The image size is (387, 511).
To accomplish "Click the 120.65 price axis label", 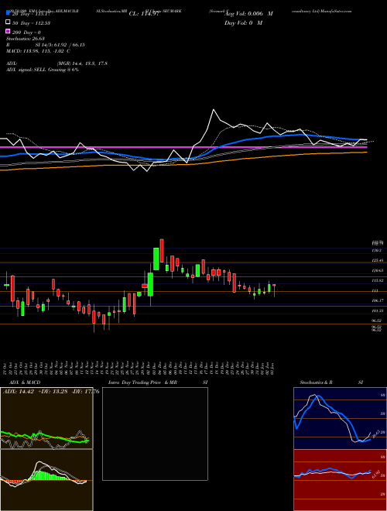I will tap(378, 270).
